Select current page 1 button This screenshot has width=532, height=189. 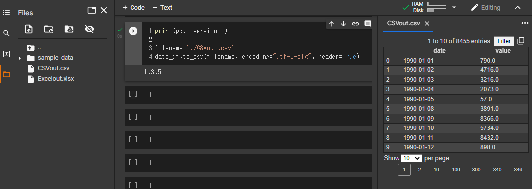coord(404,169)
